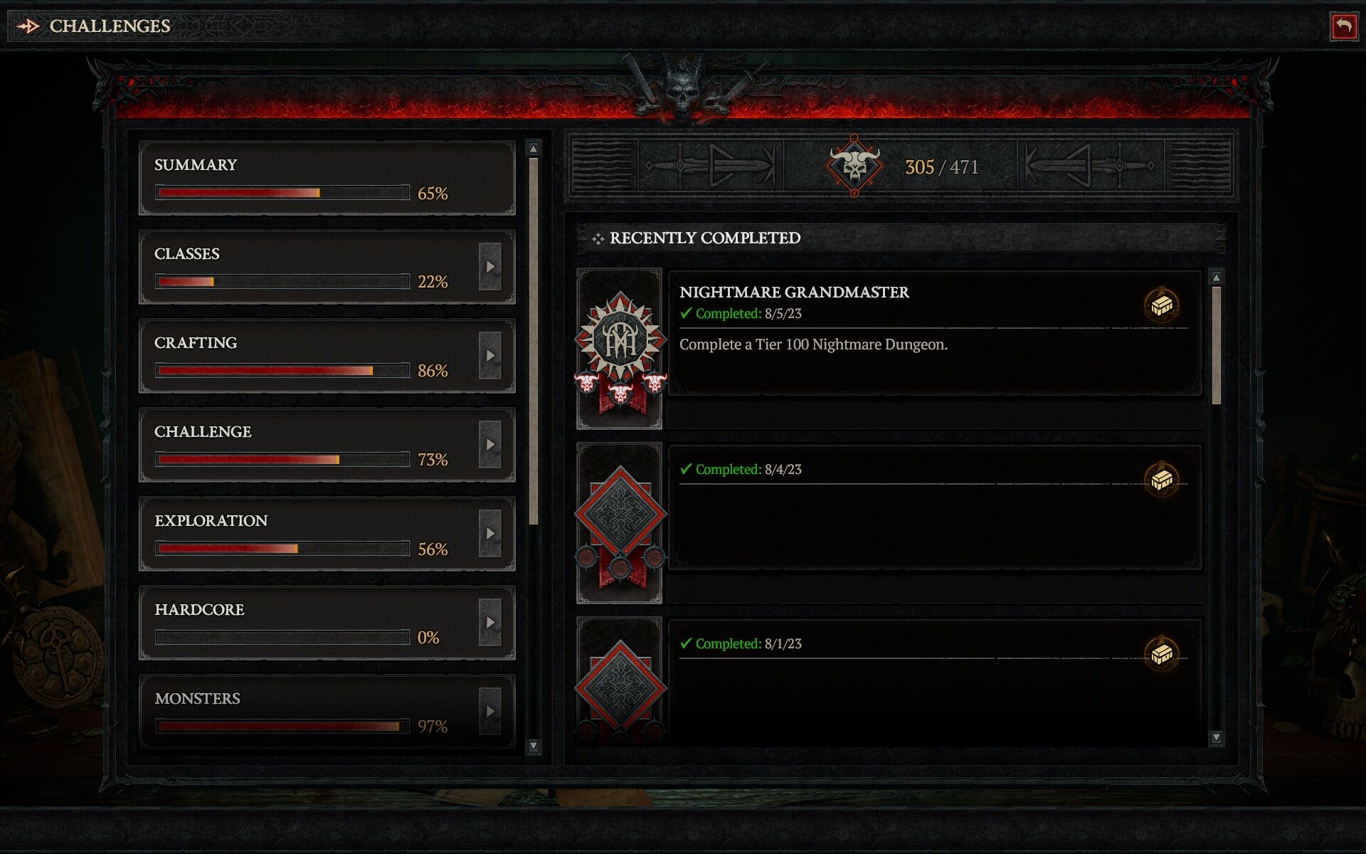
Task: Open the Monsters category
Action: (327, 712)
